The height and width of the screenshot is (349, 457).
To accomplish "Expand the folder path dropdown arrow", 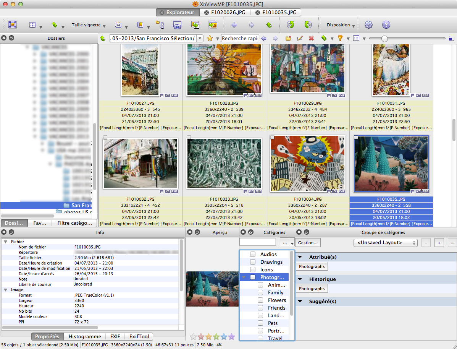I will (200, 38).
